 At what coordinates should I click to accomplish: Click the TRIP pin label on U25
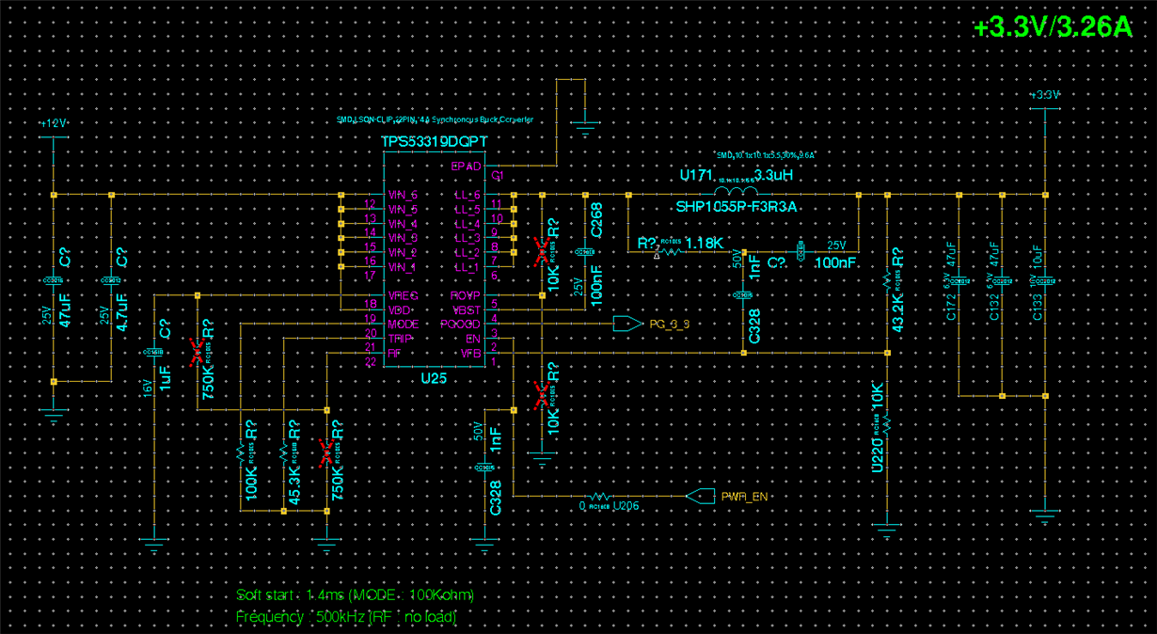[x=401, y=338]
